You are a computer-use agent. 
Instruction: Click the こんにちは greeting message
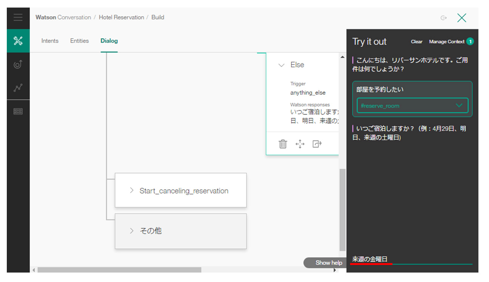pyautogui.click(x=410, y=65)
